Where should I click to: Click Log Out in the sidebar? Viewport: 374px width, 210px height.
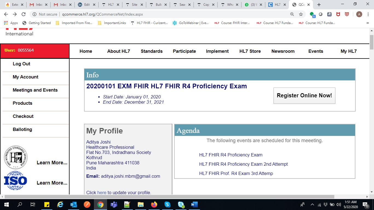point(21,64)
